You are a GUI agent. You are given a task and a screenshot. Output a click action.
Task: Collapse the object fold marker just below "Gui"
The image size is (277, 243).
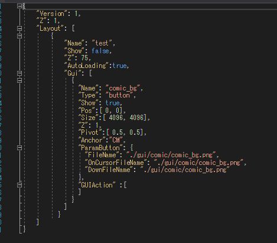pyautogui.click(x=19, y=80)
